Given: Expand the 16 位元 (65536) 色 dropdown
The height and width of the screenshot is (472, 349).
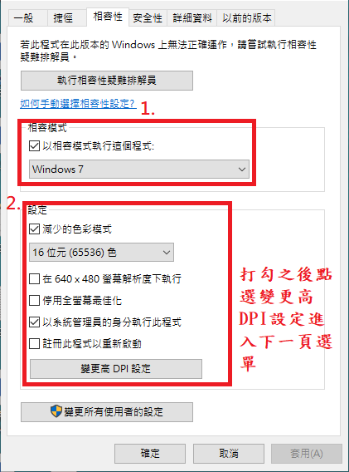Looking at the screenshot, I should click(101, 253).
